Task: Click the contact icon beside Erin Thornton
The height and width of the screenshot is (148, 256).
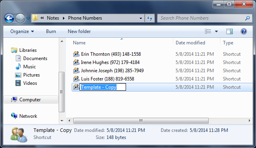Action: pos(76,54)
